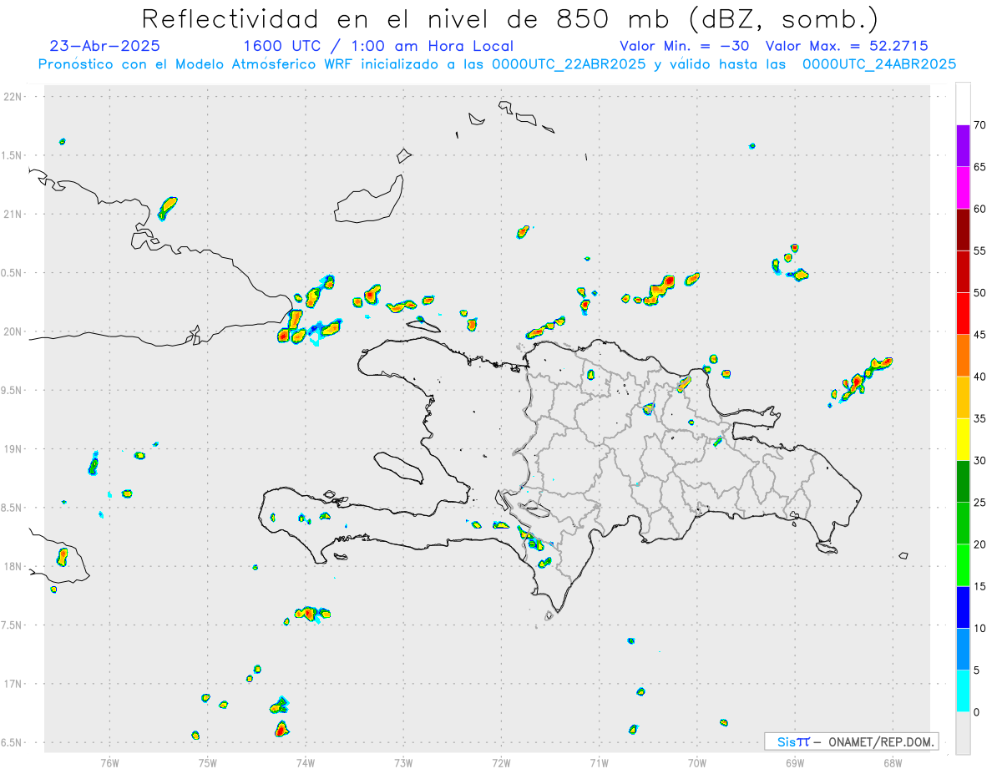This screenshot has width=1002, height=774.
Task: Click the blue 10-15 dBZ colorbar segment
Action: tap(963, 607)
